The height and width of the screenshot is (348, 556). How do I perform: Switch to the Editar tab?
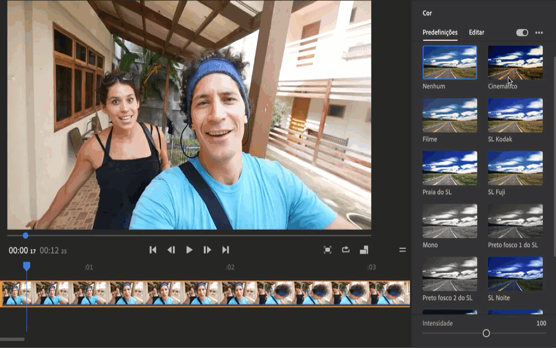click(x=476, y=32)
